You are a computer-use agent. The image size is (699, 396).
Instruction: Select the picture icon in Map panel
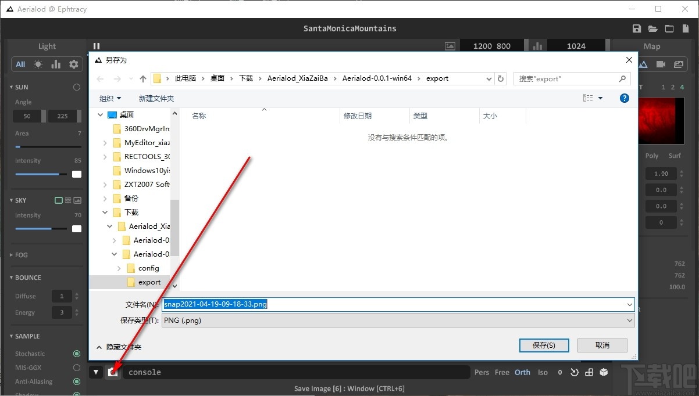pyautogui.click(x=678, y=64)
